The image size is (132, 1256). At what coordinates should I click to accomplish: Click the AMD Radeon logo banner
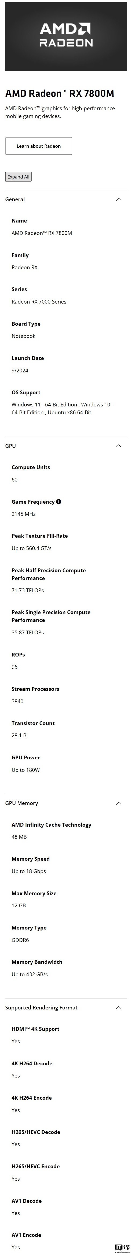coord(66,36)
